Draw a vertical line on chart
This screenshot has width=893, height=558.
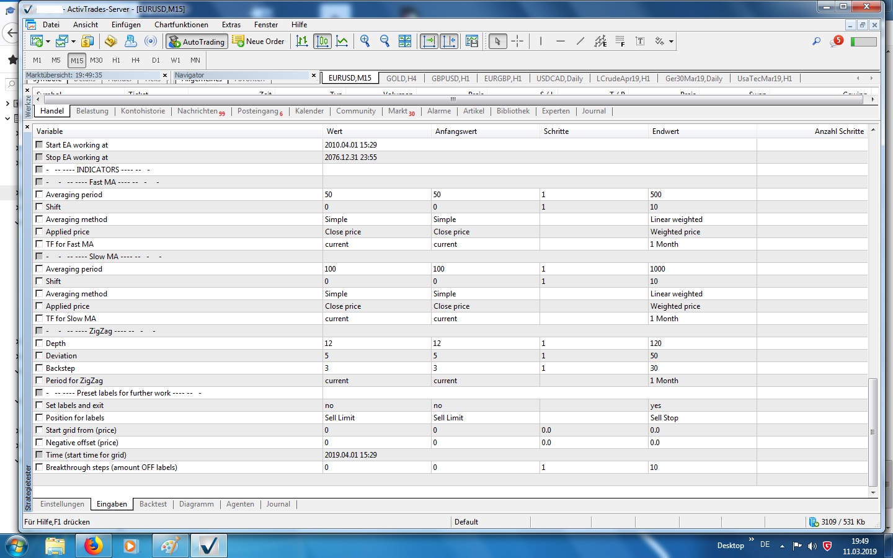[x=541, y=42]
